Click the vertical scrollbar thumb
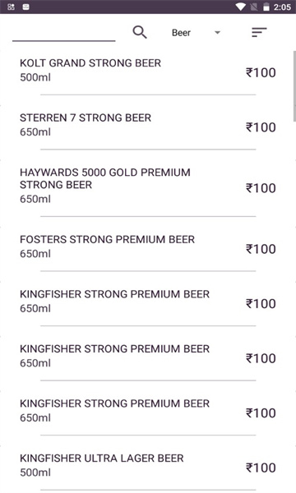 tap(294, 86)
